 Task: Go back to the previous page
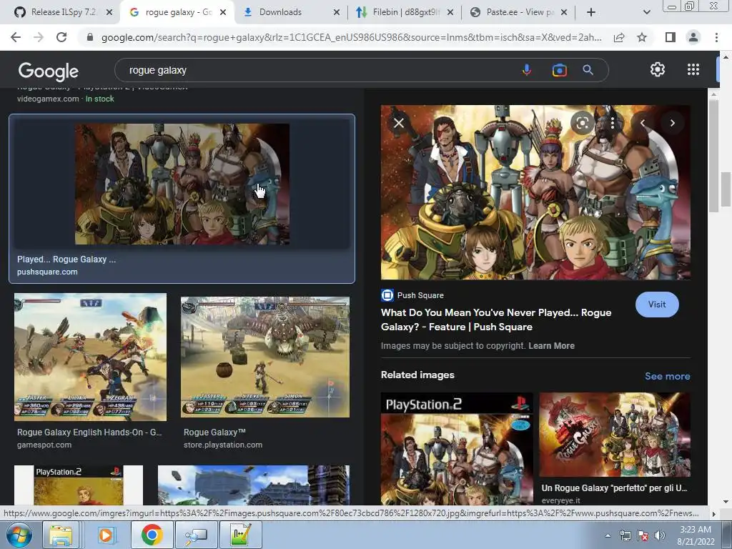click(x=16, y=37)
